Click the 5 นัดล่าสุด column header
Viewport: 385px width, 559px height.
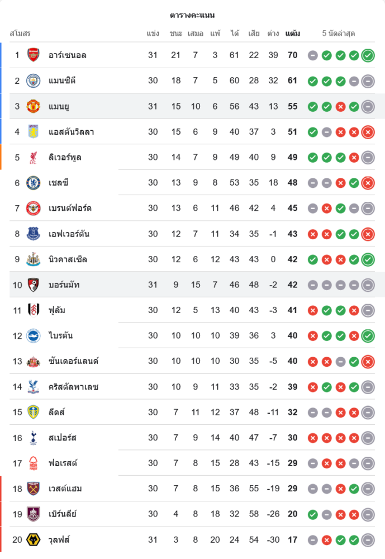point(339,34)
